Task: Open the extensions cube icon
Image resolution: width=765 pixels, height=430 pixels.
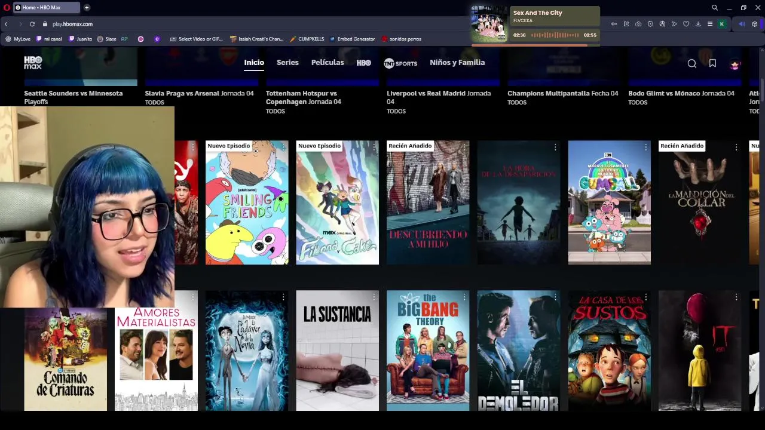Action: pyautogui.click(x=755, y=24)
